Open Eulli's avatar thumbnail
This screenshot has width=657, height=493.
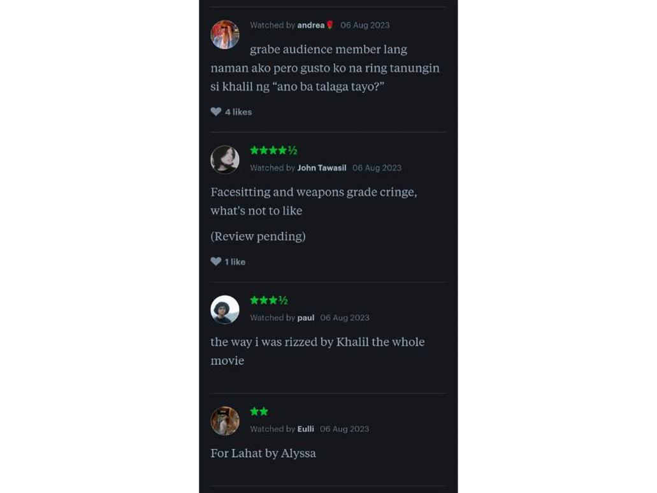225,421
